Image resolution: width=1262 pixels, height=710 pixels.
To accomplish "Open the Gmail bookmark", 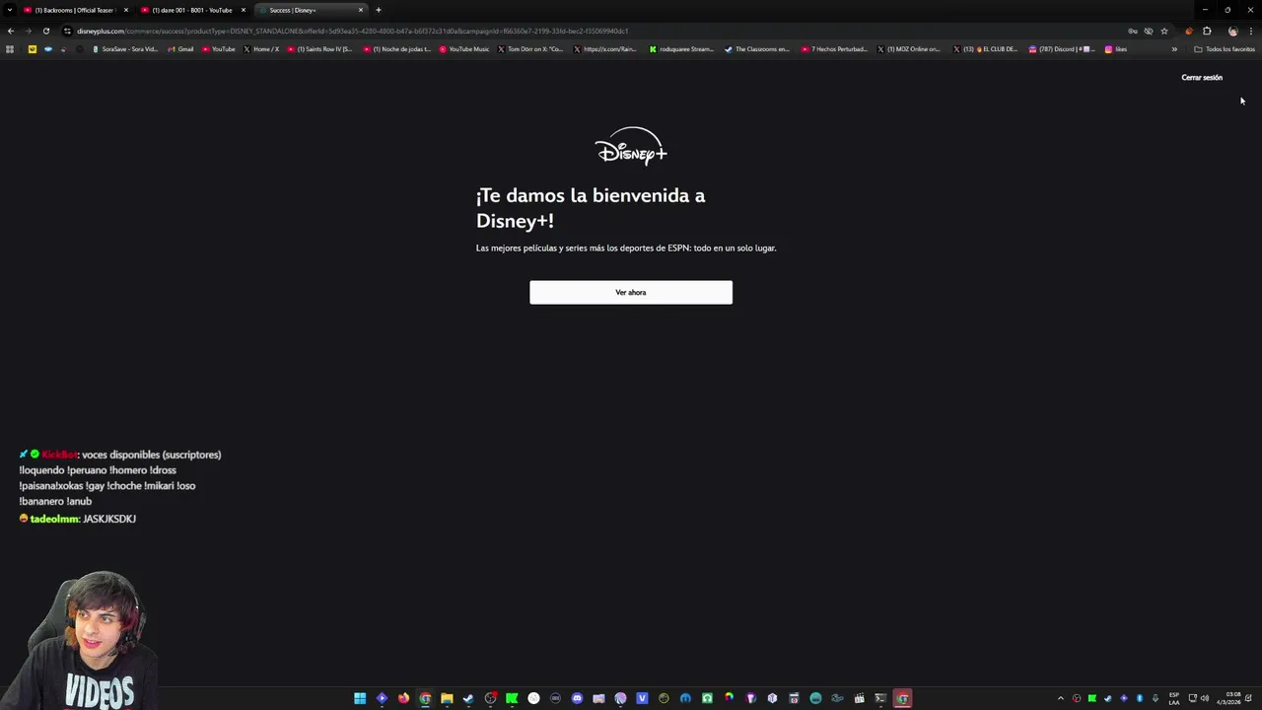I will click(x=180, y=48).
